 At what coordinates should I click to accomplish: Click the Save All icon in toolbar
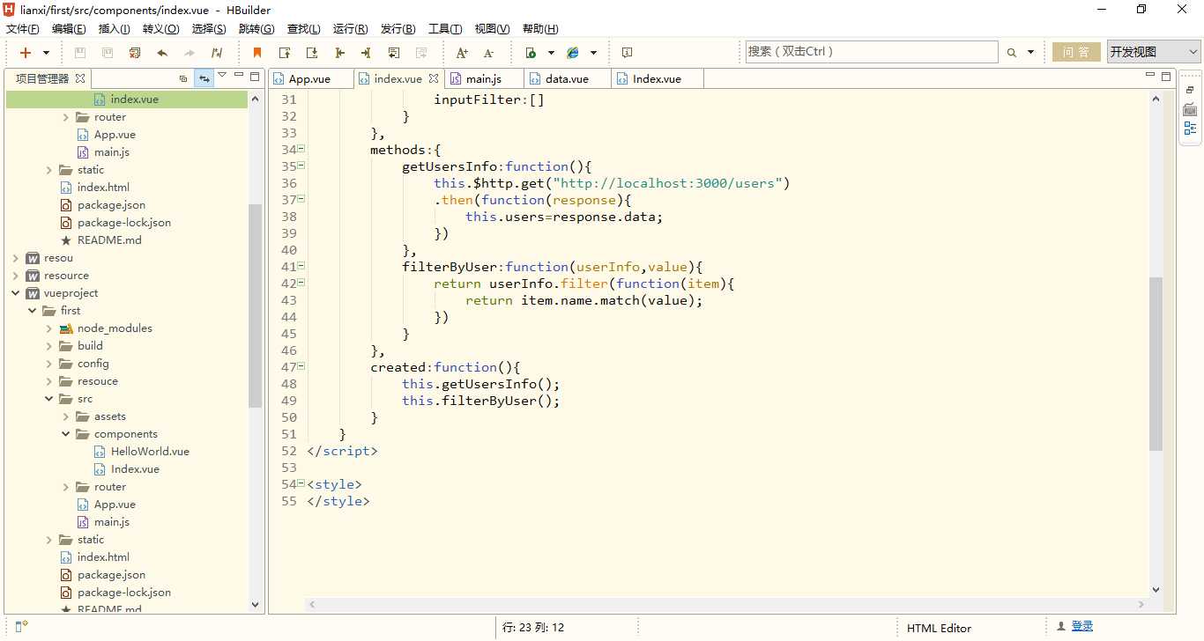click(107, 53)
